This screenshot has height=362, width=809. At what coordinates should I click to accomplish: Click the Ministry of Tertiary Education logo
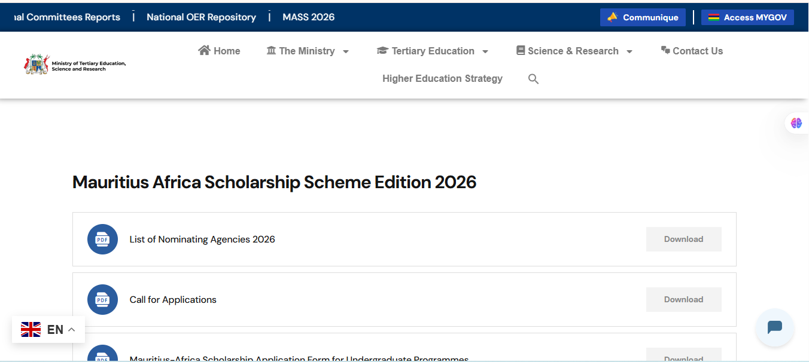click(x=74, y=65)
